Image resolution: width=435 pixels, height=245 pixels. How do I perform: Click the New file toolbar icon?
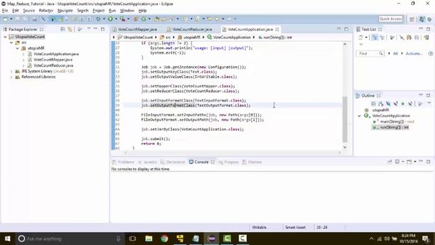pos(5,19)
